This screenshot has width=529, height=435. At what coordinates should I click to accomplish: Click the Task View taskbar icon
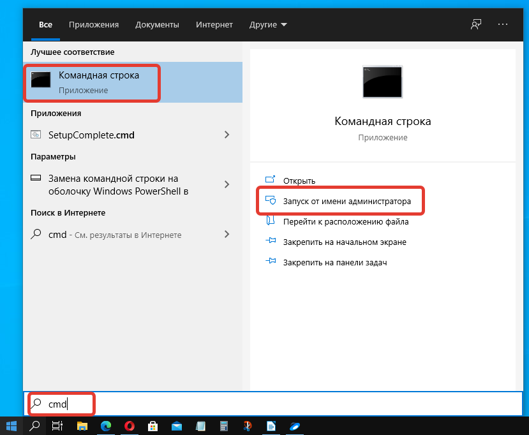pyautogui.click(x=57, y=425)
